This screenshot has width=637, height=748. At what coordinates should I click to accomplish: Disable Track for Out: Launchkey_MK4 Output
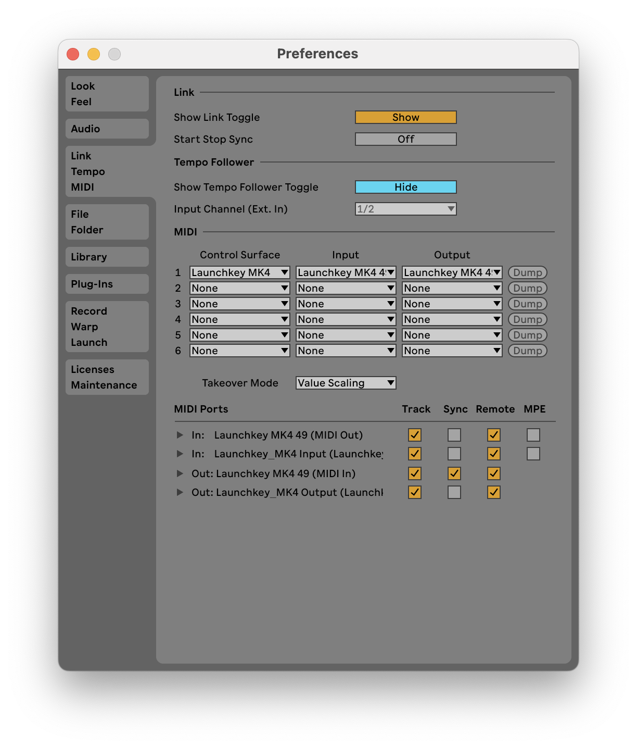coord(415,492)
